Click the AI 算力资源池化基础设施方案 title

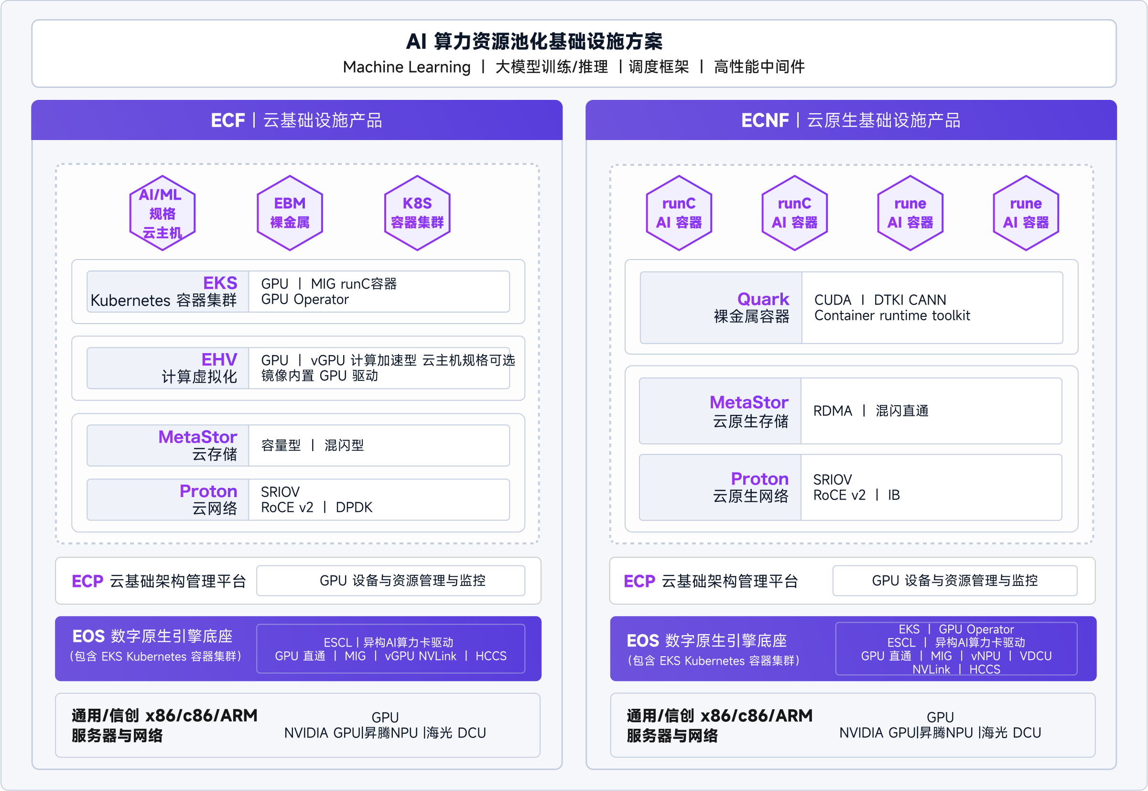[x=534, y=41]
